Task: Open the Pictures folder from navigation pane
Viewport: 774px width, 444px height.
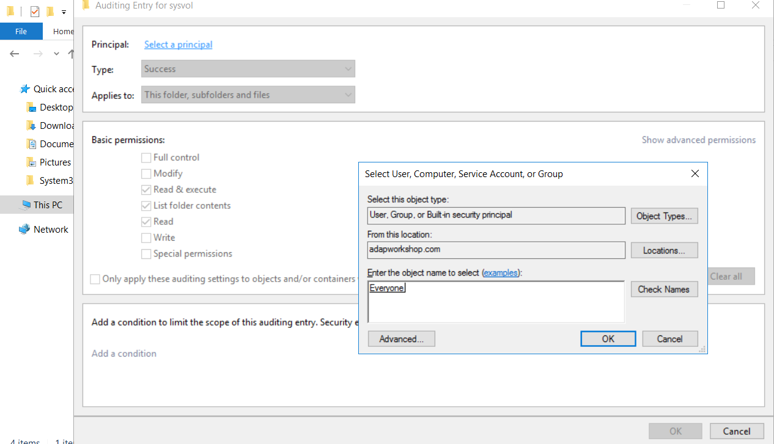Action: 54,162
